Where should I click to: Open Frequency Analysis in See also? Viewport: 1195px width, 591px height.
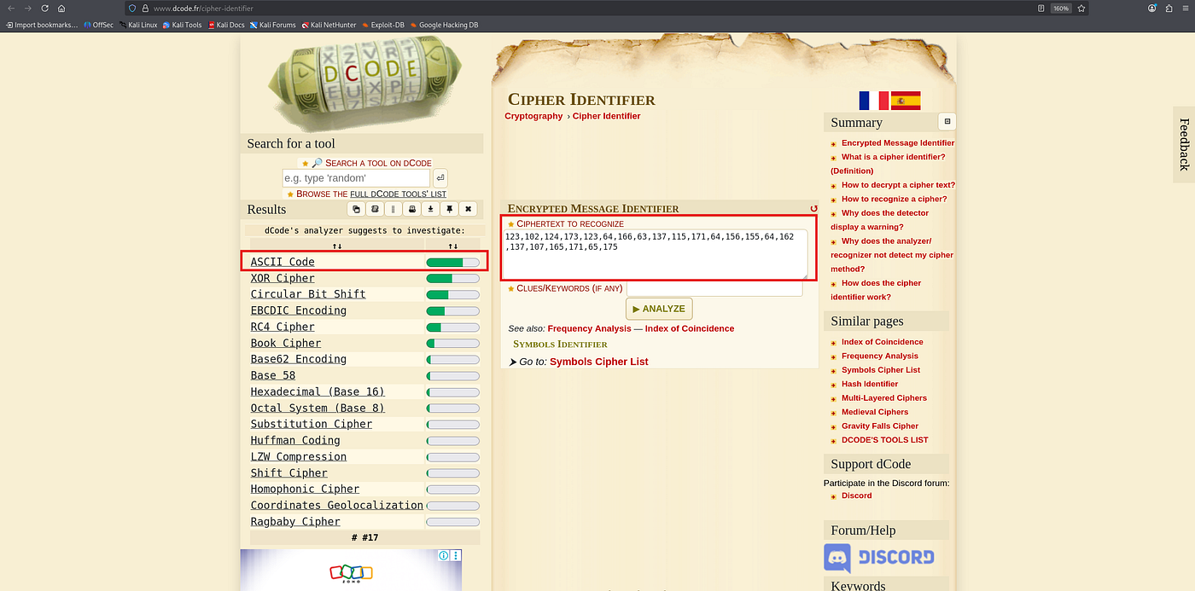(x=589, y=328)
